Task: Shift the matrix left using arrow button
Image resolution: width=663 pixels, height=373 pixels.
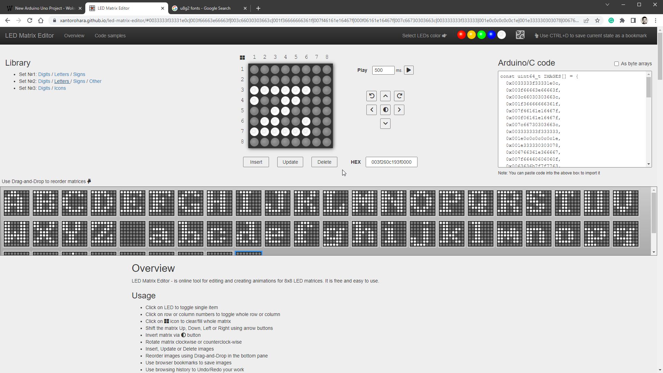Action: click(371, 109)
